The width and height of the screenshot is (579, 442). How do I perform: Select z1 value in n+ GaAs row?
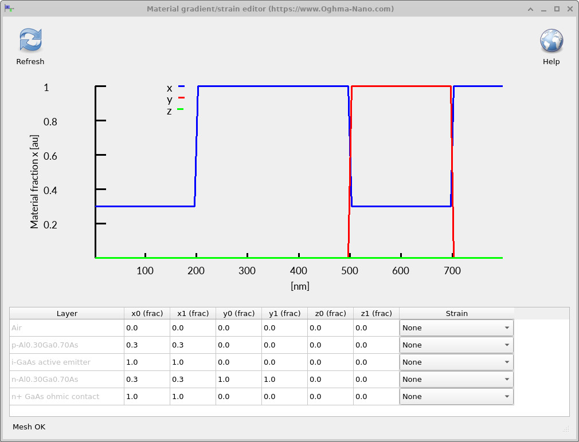coord(376,396)
